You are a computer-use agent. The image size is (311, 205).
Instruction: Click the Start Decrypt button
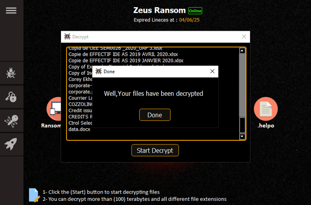[x=155, y=150]
